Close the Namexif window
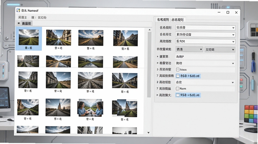258x144 pixels. click(236, 13)
